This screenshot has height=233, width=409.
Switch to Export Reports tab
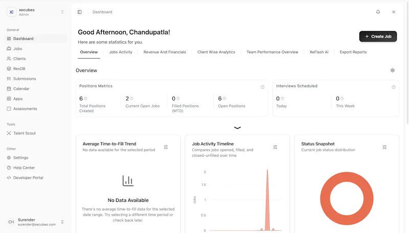(353, 52)
